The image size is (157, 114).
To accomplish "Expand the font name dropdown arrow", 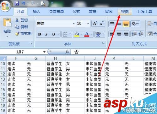I will [74, 24].
